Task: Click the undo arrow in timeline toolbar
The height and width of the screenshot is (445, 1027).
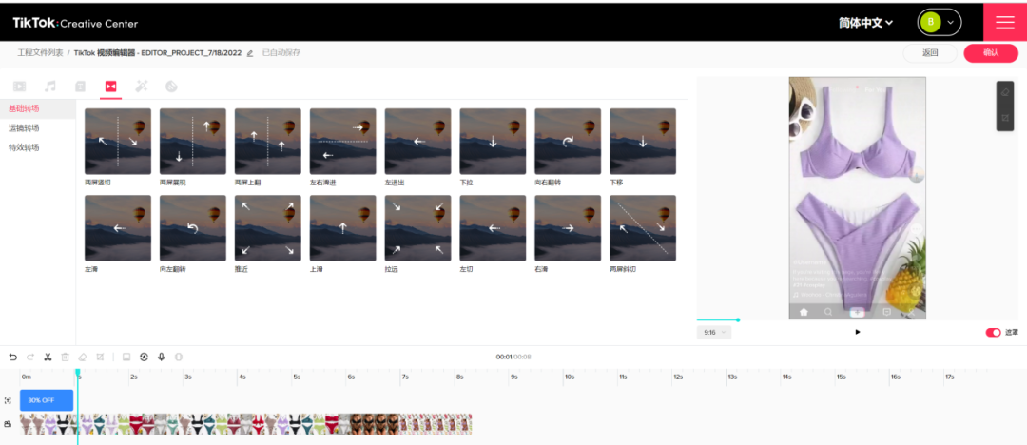Action: coord(12,357)
